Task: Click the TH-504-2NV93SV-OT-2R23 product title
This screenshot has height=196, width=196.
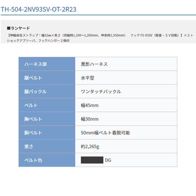Action: pos(38,9)
